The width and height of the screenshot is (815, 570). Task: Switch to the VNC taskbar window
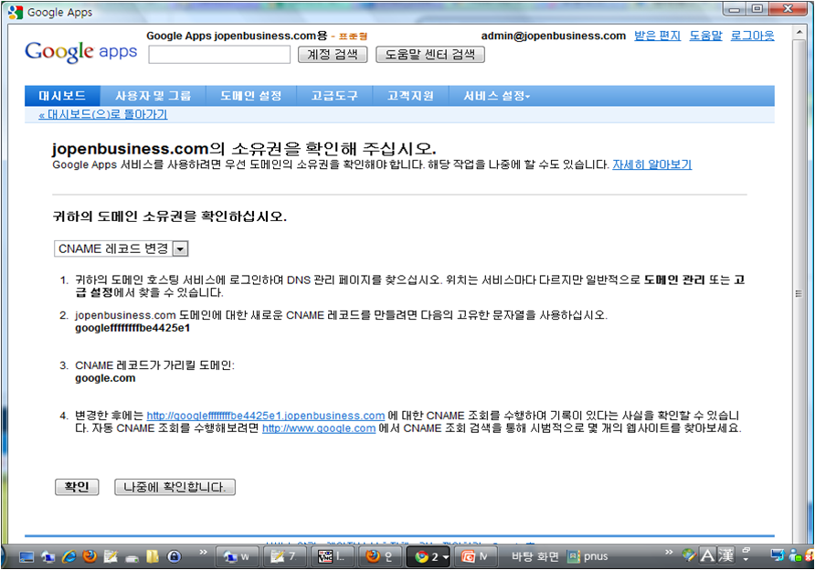pos(331,556)
